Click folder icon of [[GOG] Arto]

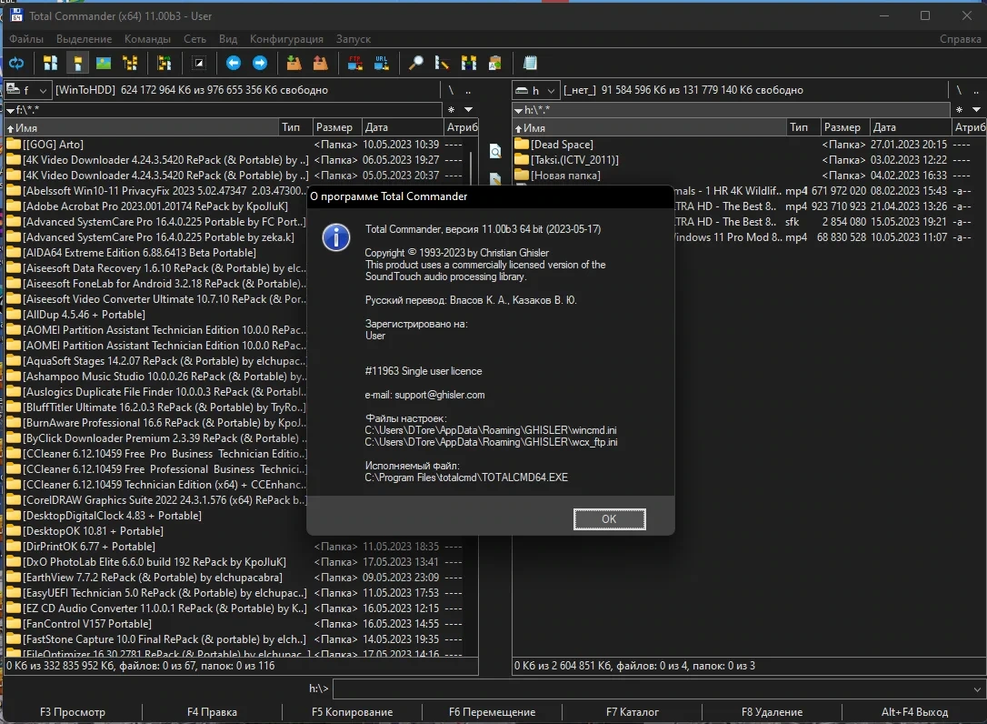tap(14, 145)
